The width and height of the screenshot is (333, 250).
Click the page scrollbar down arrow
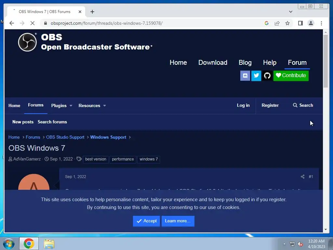[326, 229]
